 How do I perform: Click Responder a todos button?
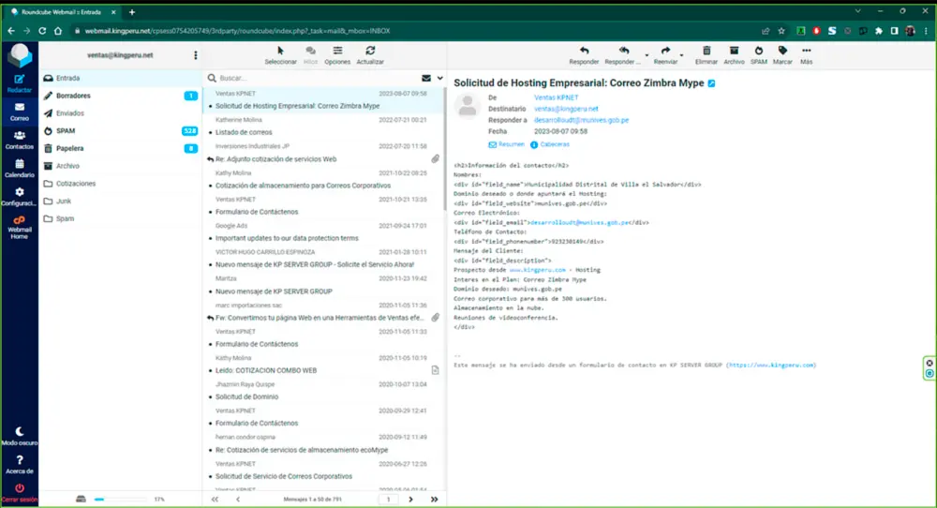(x=623, y=55)
